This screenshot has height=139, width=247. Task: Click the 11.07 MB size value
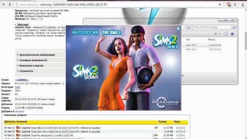click(168, 128)
